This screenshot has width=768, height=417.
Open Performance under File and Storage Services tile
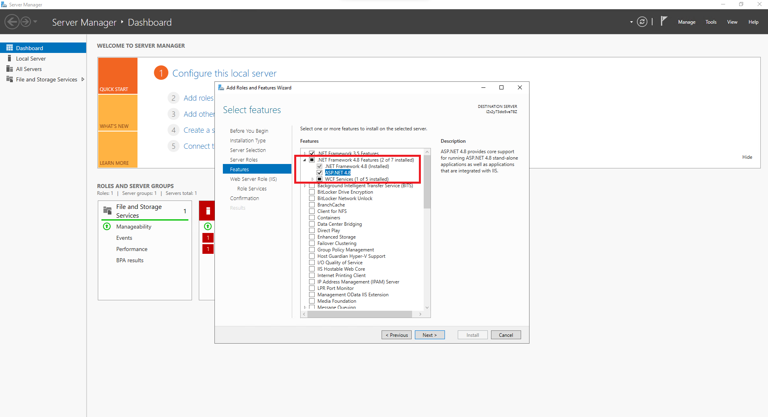click(x=132, y=249)
